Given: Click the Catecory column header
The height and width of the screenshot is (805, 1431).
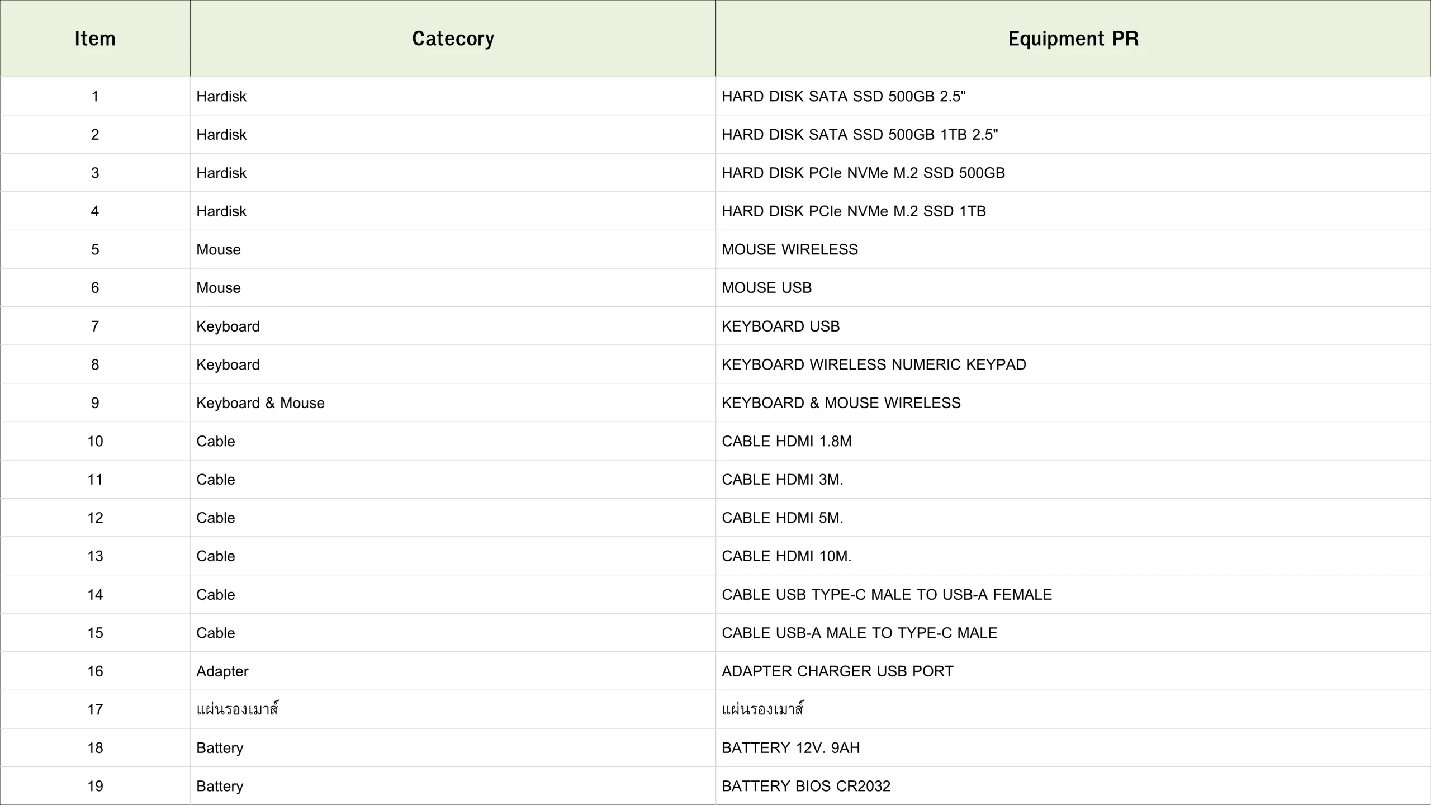Looking at the screenshot, I should pyautogui.click(x=453, y=39).
